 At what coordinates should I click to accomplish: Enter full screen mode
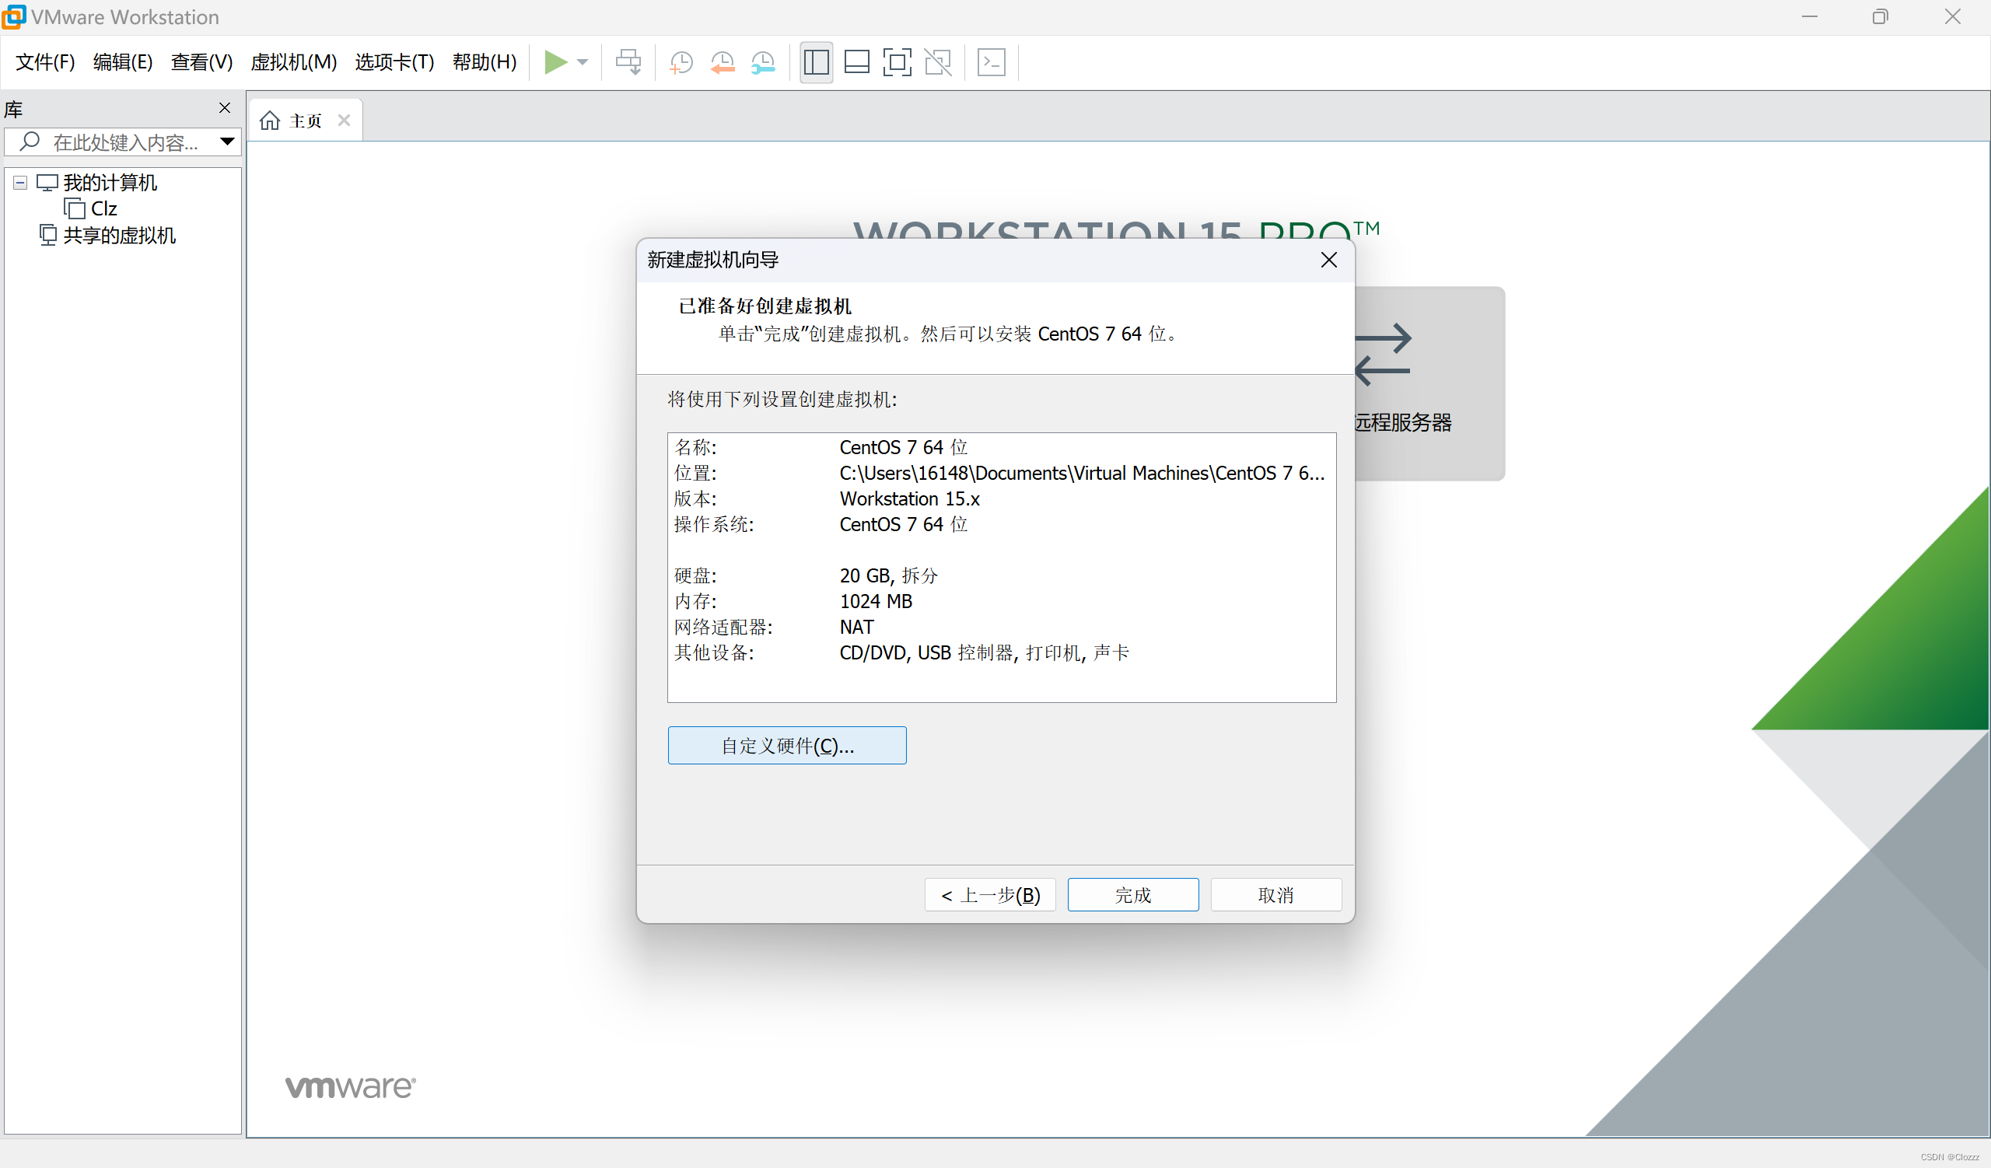point(897,62)
